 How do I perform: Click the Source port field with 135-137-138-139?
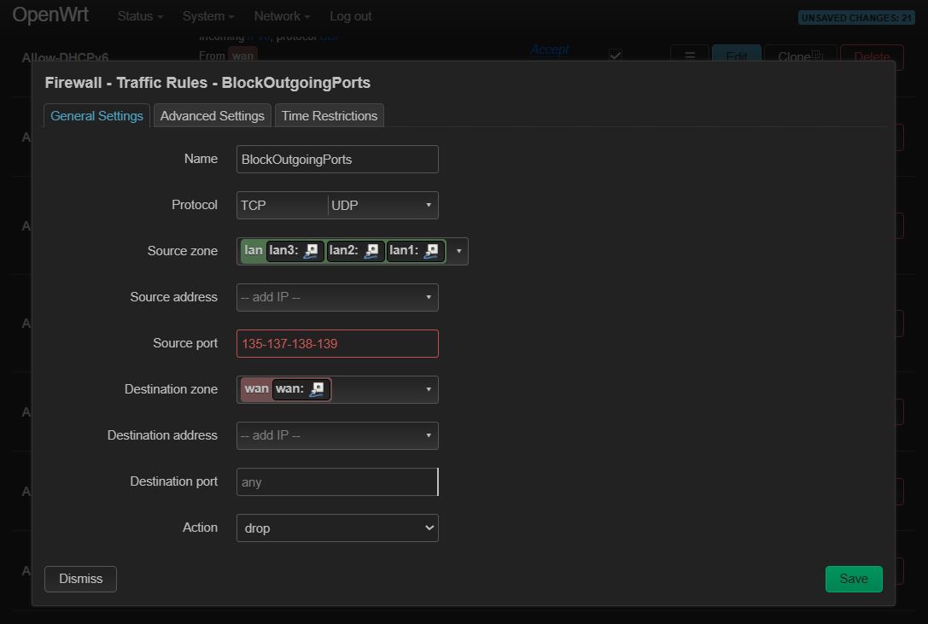click(337, 343)
